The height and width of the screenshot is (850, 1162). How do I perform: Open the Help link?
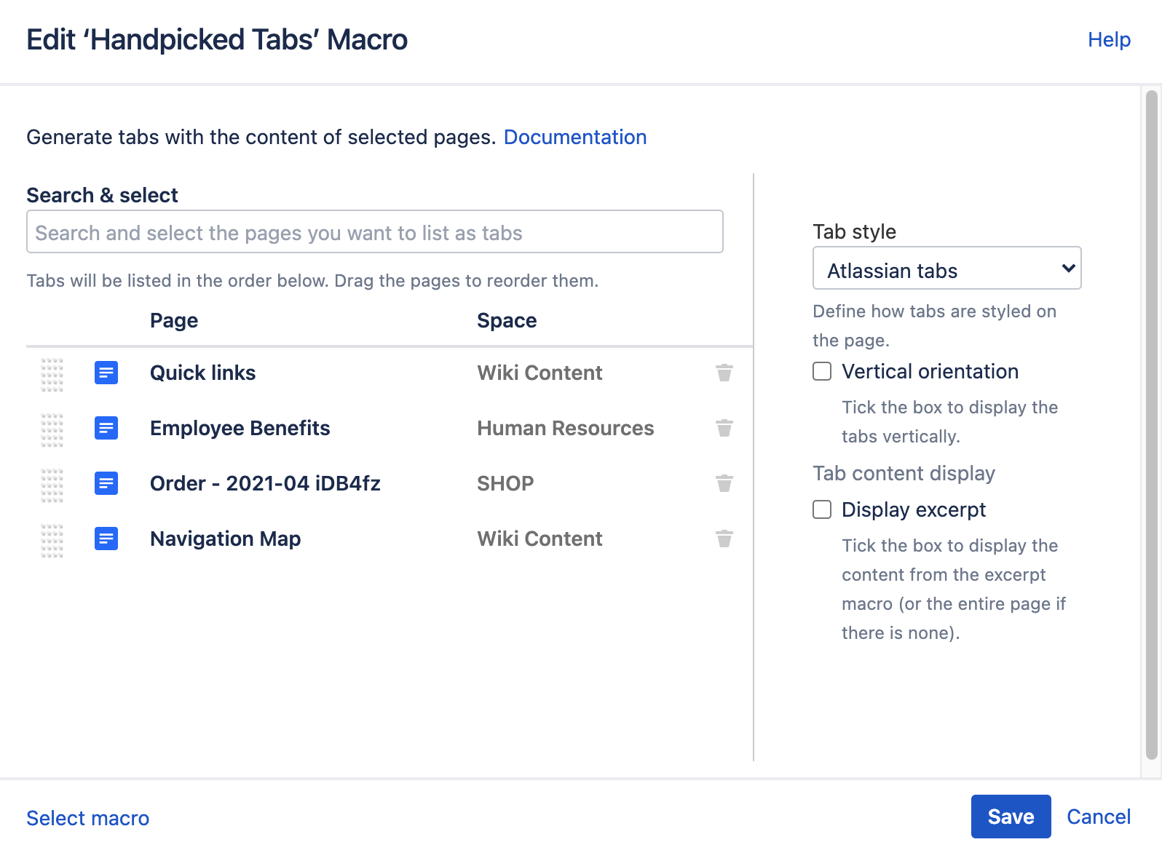coord(1109,39)
